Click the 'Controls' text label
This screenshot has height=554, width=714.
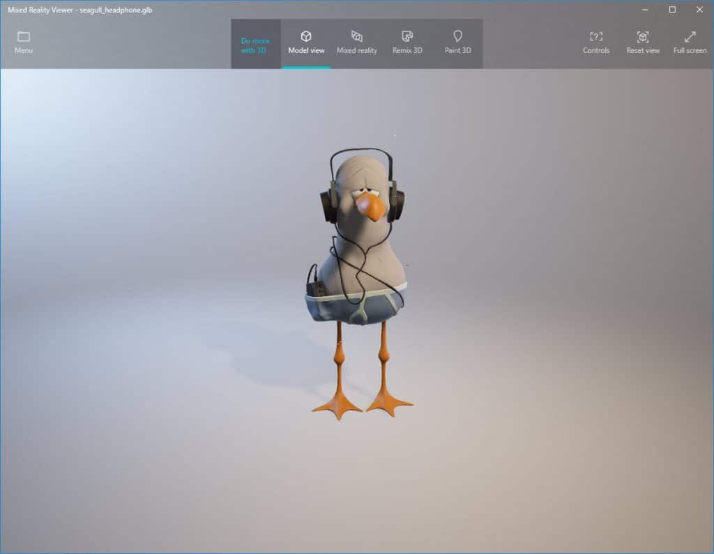pos(596,51)
